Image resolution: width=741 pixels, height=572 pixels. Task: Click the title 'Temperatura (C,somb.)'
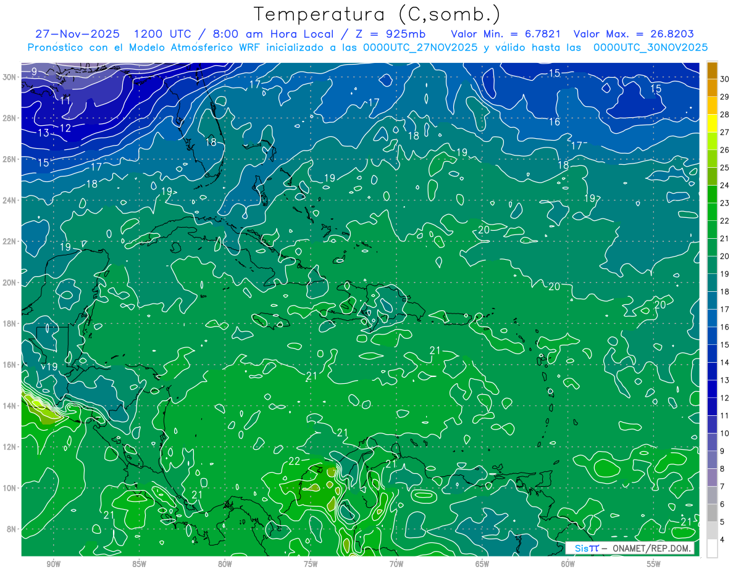pyautogui.click(x=377, y=14)
